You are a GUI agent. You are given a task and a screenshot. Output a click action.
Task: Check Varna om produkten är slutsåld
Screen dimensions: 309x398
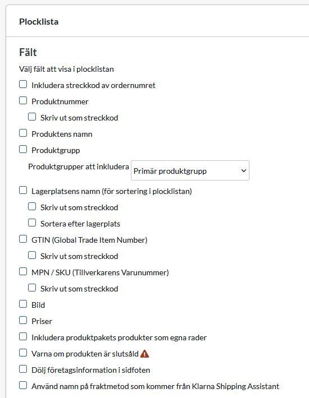coord(23,353)
